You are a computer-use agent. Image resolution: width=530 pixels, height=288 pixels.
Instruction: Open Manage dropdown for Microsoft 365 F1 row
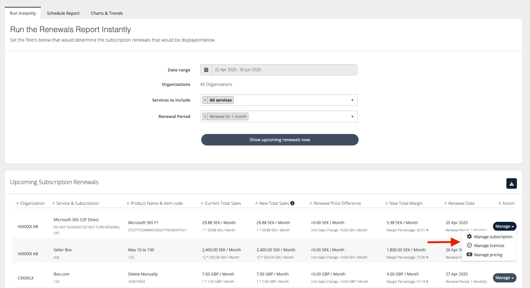pyautogui.click(x=504, y=226)
